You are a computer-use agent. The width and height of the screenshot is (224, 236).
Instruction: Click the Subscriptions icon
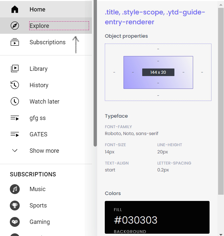(x=15, y=42)
